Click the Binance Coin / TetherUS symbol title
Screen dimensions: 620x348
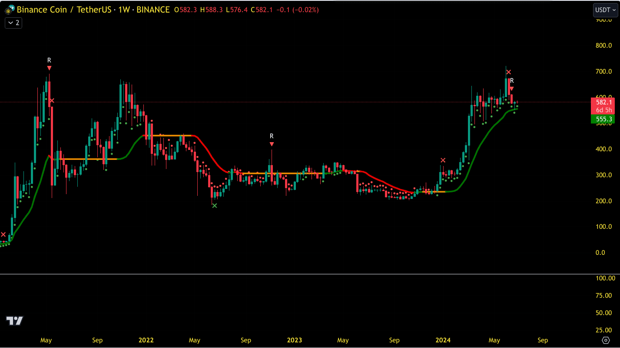click(63, 10)
